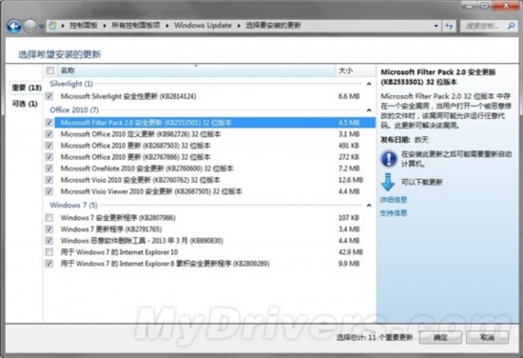Confirm with the 确定 button

[x=440, y=337]
